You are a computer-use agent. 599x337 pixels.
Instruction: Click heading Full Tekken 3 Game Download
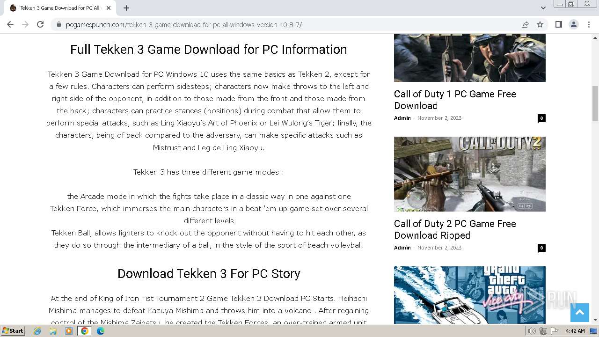click(209, 50)
